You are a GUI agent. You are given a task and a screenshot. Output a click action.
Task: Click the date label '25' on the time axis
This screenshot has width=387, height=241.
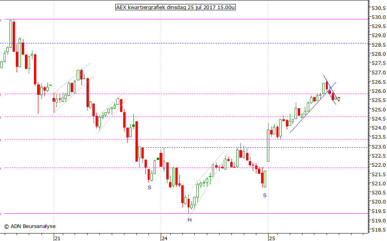[272, 238]
